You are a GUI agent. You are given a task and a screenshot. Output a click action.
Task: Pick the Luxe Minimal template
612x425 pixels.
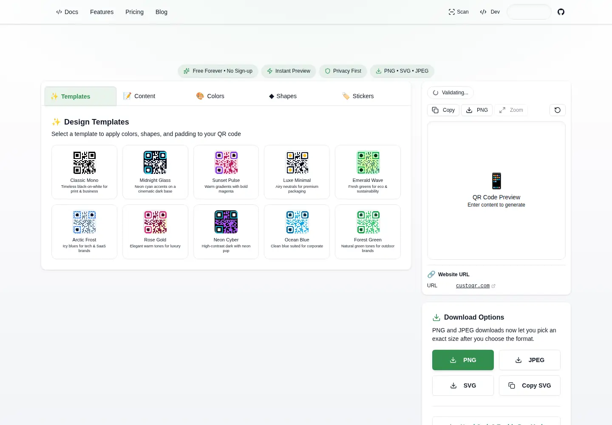tap(297, 172)
